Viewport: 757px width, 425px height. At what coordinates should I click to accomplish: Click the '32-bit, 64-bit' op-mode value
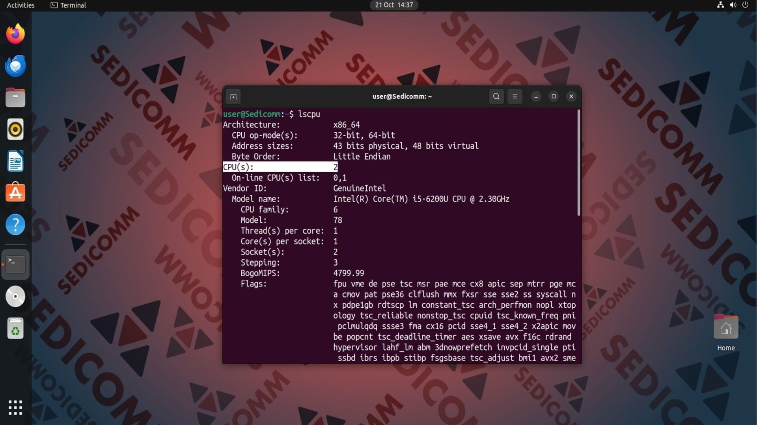coord(364,135)
